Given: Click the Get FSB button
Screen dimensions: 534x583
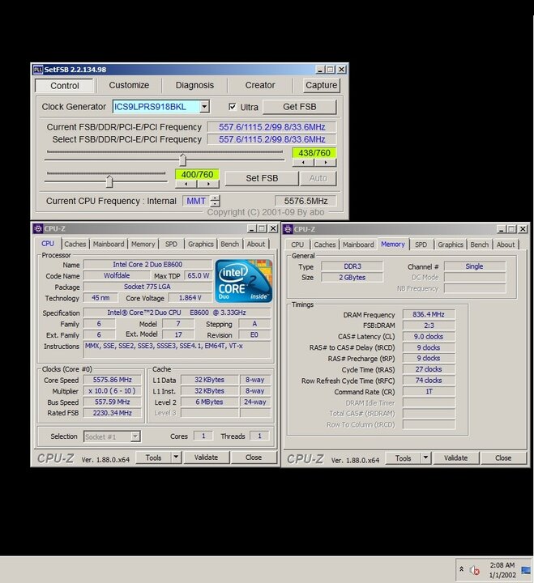Looking at the screenshot, I should pos(300,107).
